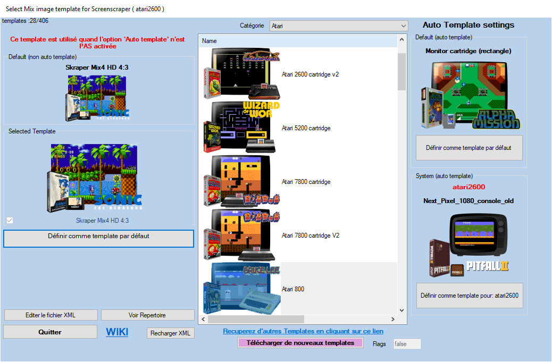Choose the Atari 7800 cartridge V2 thumbnail
The width and height of the screenshot is (552, 362).
[x=241, y=235]
